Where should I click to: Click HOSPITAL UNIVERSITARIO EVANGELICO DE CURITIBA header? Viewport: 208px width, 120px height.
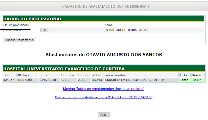(x=104, y=69)
